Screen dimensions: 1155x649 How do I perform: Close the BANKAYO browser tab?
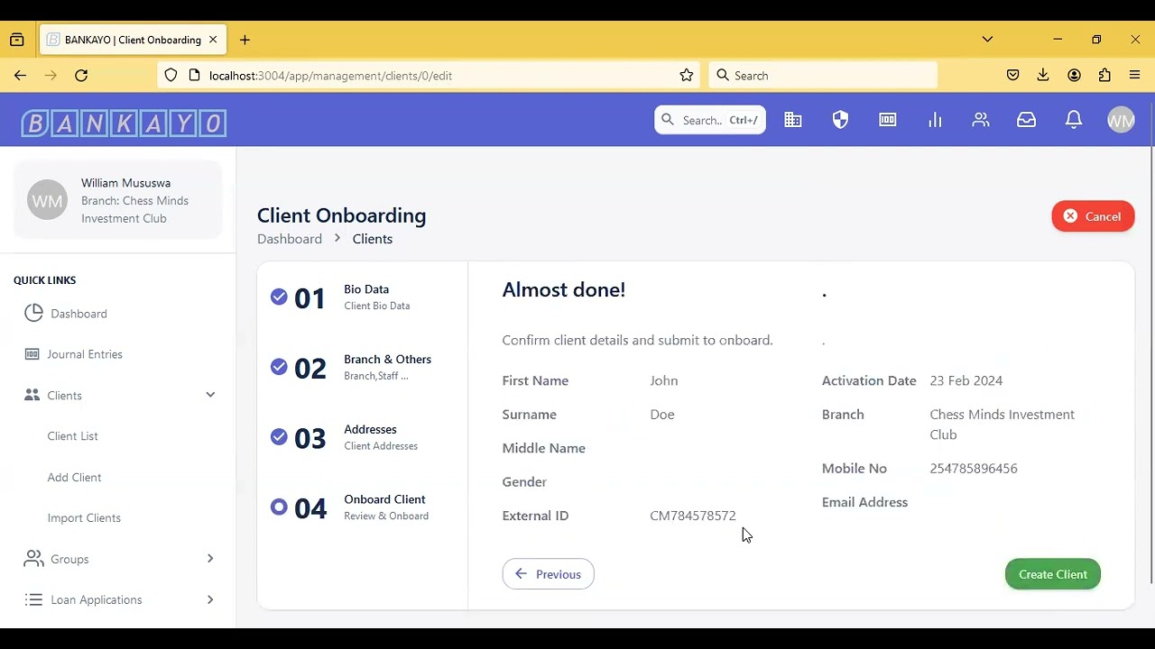(213, 40)
